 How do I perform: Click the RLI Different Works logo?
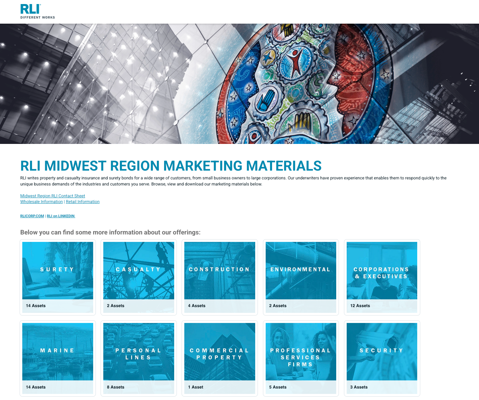pyautogui.click(x=37, y=11)
